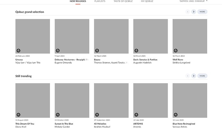Click the date 22 July 2020
Image resolution: width=222 pixels, height=131 pixels.
138,120
